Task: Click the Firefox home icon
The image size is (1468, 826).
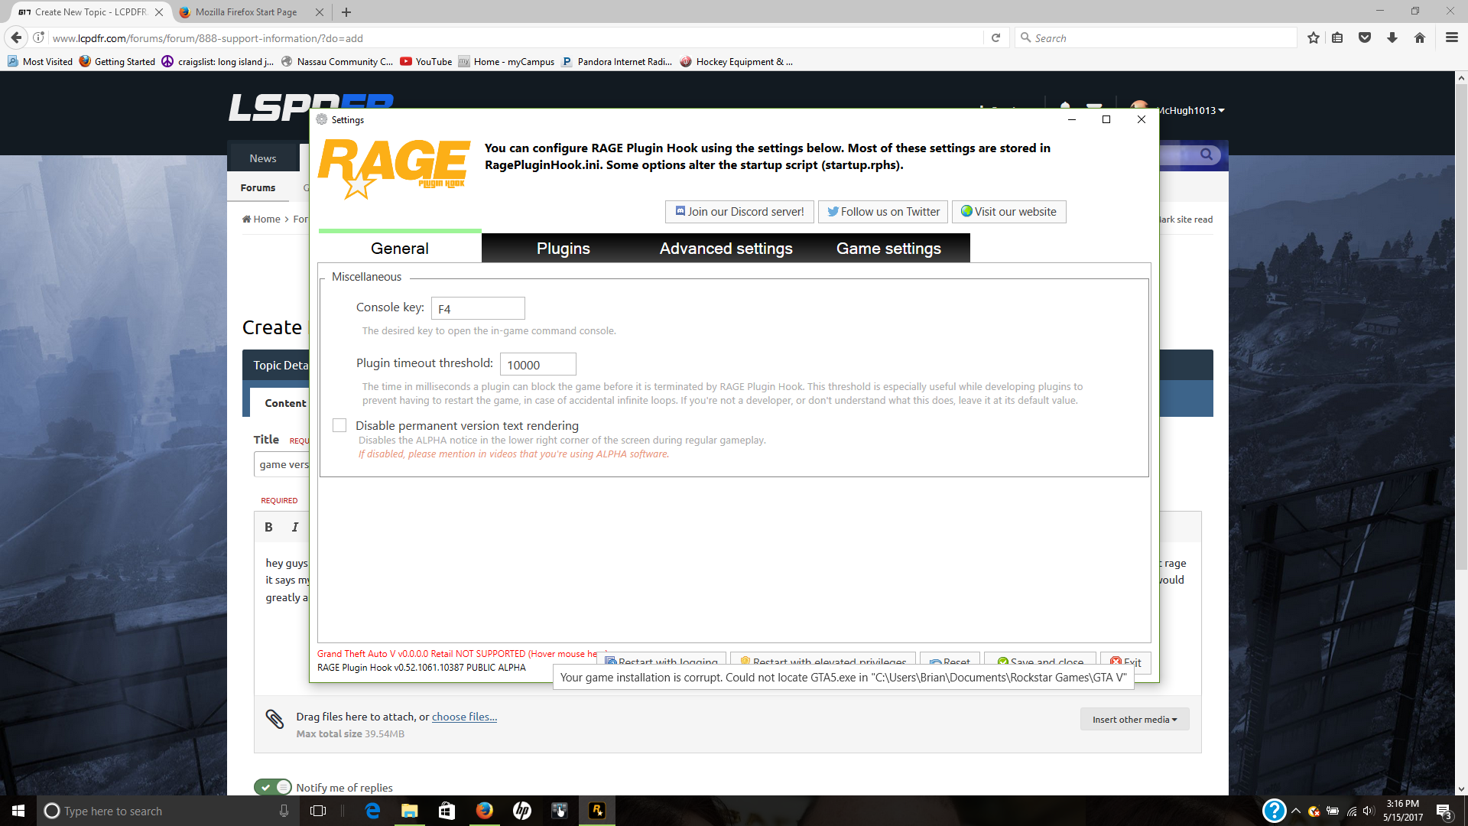Action: (1419, 37)
